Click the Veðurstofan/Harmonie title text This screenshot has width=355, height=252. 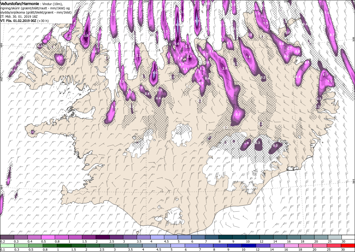(x=20, y=4)
